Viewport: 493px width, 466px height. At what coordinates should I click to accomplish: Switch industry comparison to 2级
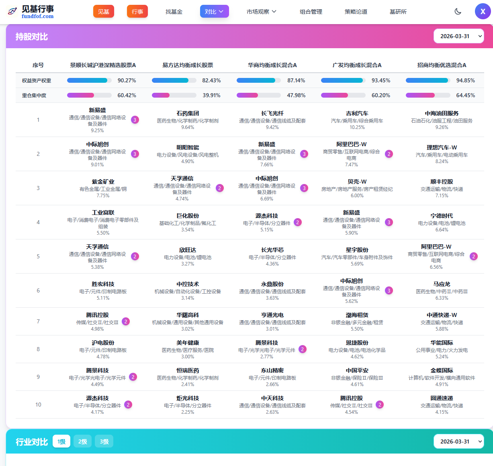pyautogui.click(x=83, y=441)
